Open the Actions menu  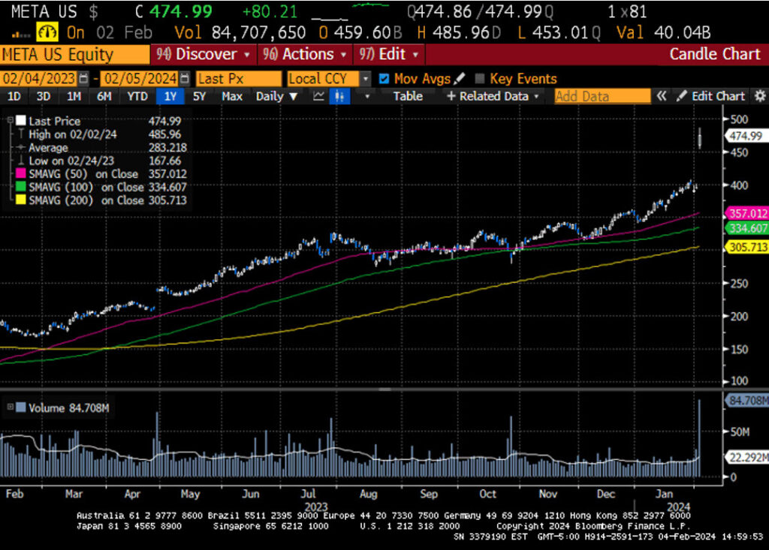pos(306,54)
